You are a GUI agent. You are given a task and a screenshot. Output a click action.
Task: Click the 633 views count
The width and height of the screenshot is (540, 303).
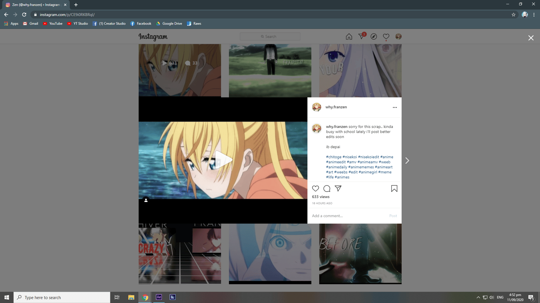click(320, 197)
